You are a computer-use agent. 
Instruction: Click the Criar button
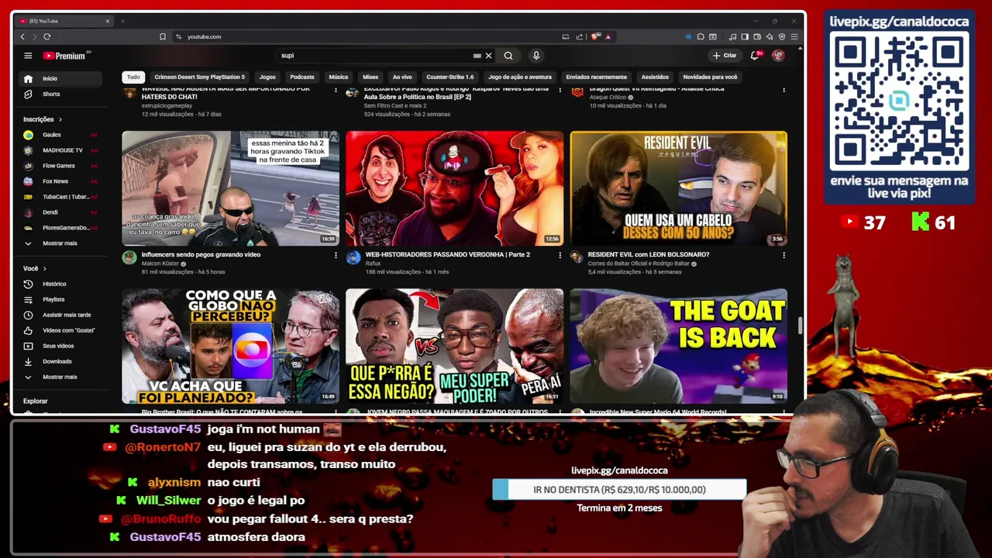pos(725,56)
